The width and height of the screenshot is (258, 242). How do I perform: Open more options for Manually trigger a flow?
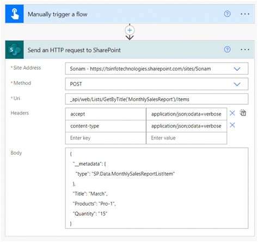[245, 14]
